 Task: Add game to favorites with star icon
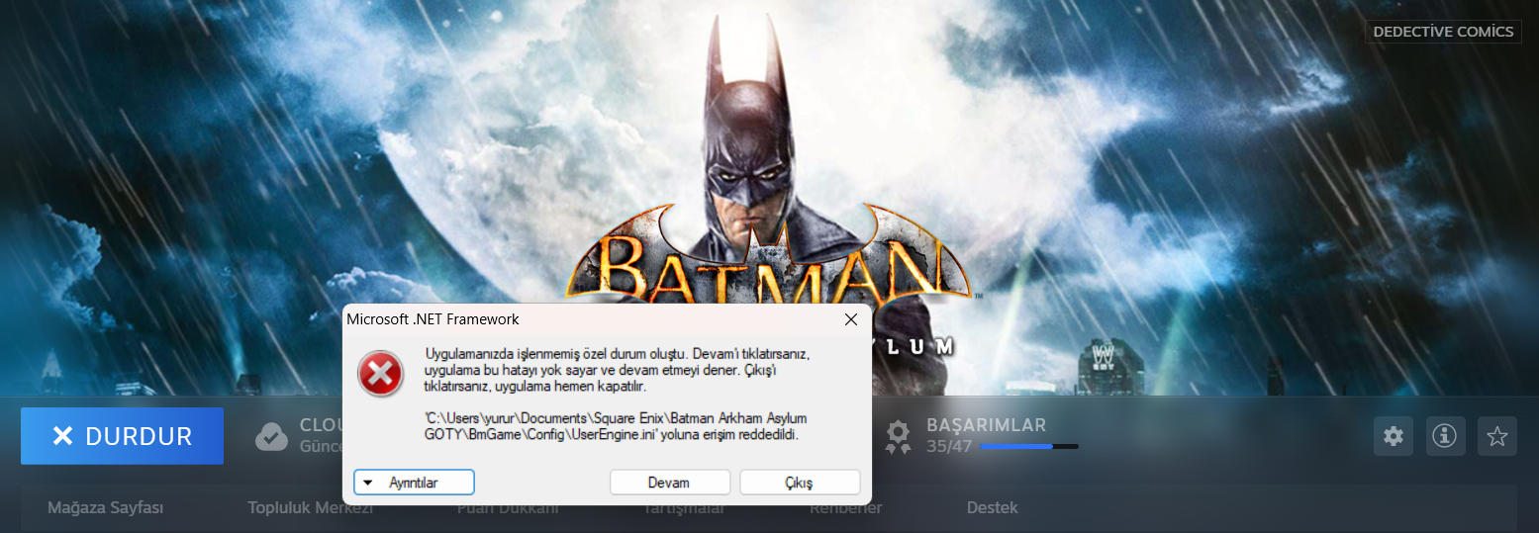(x=1497, y=436)
